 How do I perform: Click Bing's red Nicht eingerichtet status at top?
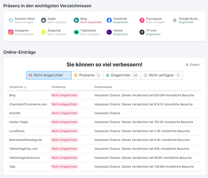coord(91,22)
